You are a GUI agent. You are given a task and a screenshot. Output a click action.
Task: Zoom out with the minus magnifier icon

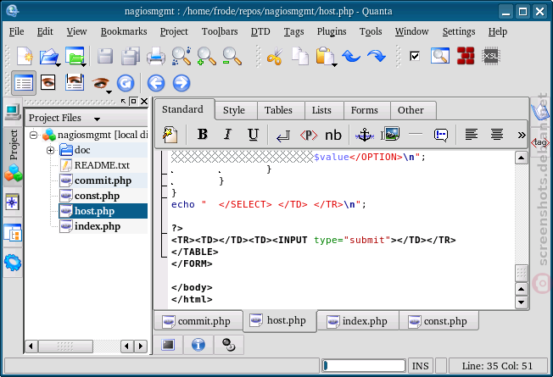(232, 56)
